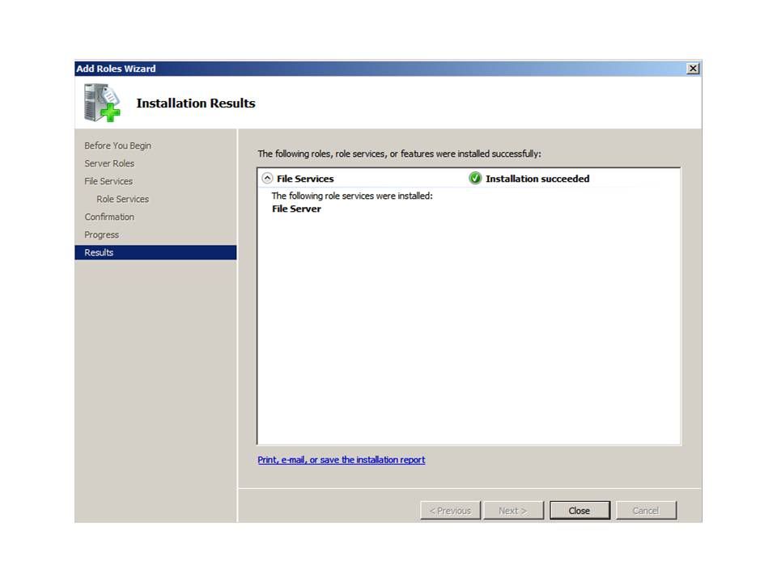Screen dimensions: 777x582
Task: Click the Cancel button
Action: coord(645,510)
